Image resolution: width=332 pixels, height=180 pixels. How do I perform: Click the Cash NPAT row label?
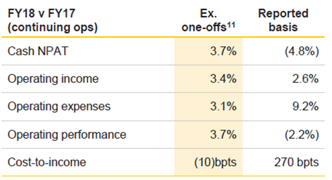[x=38, y=51]
